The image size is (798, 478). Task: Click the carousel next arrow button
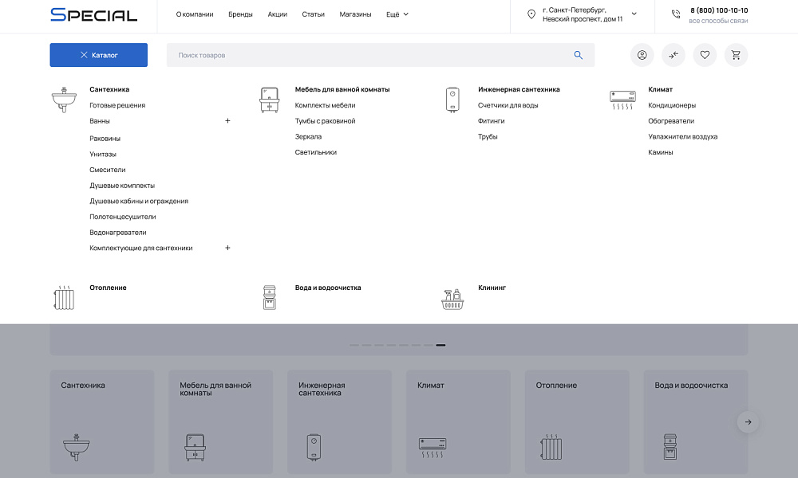click(748, 421)
